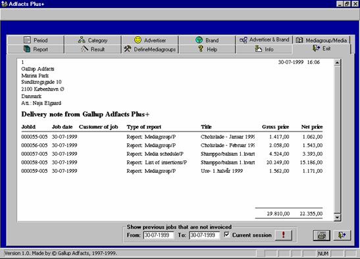Click the Job date column header
The image size is (360, 259).
pyautogui.click(x=63, y=127)
